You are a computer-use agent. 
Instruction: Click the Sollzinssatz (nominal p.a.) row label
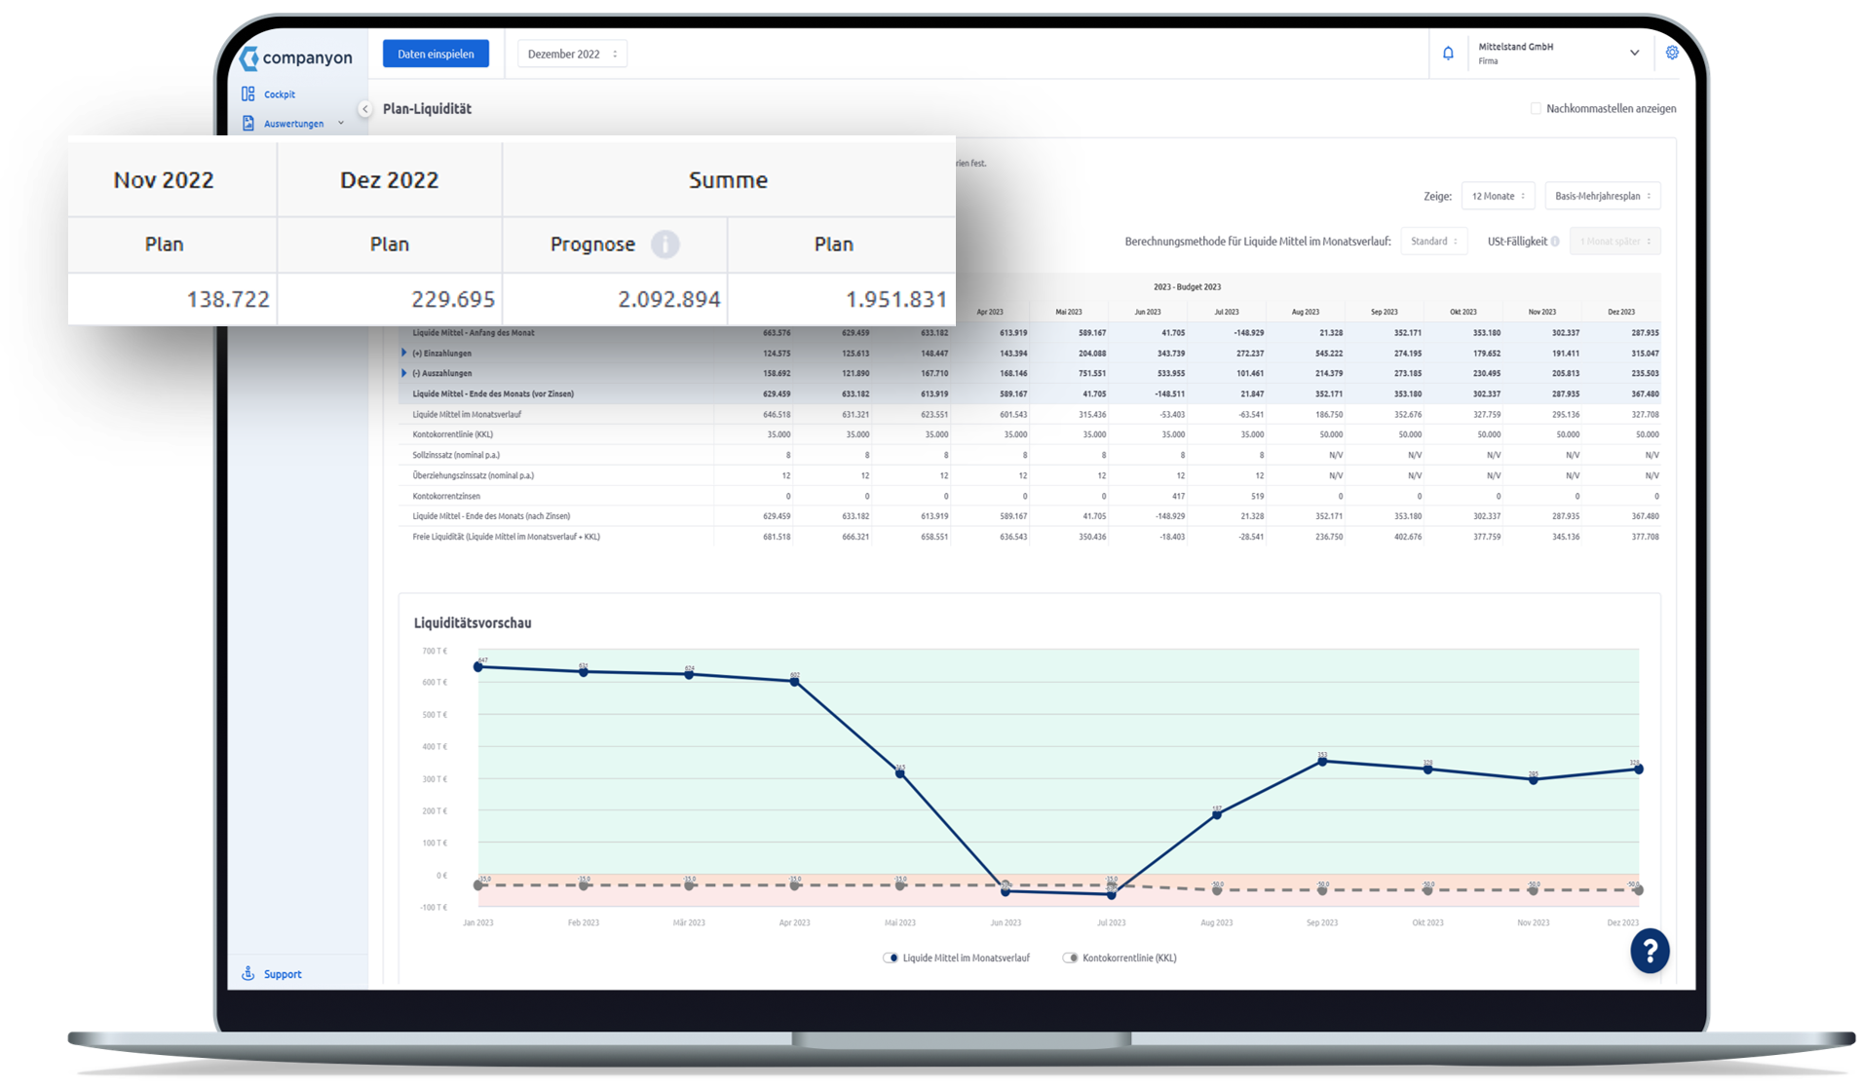(456, 455)
